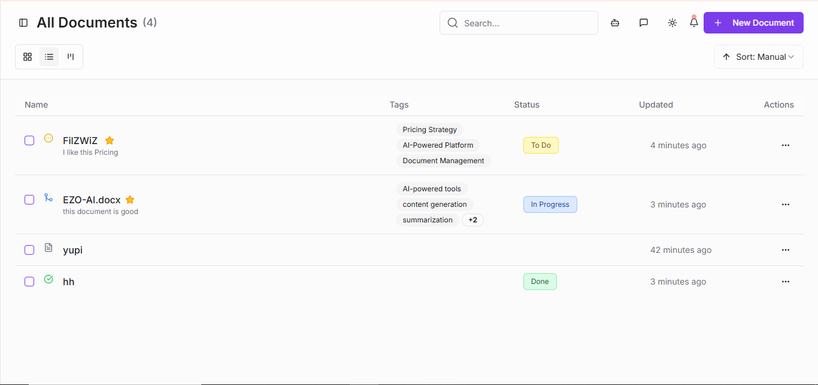
Task: Select the EZO-AI.docx row checkbox
Action: click(x=29, y=200)
